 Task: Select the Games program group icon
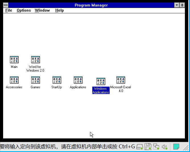(x=36, y=80)
